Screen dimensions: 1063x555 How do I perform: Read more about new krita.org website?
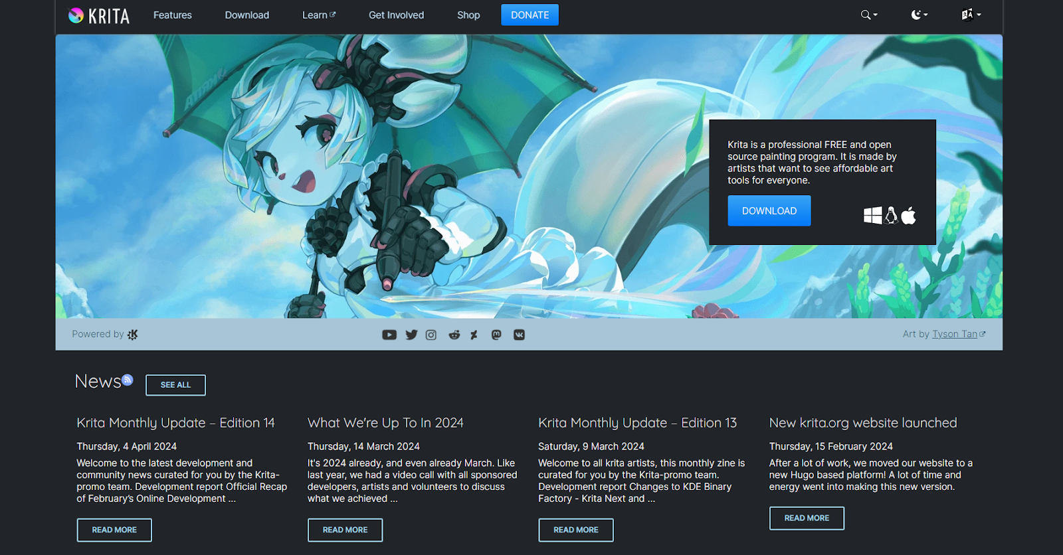(x=807, y=518)
